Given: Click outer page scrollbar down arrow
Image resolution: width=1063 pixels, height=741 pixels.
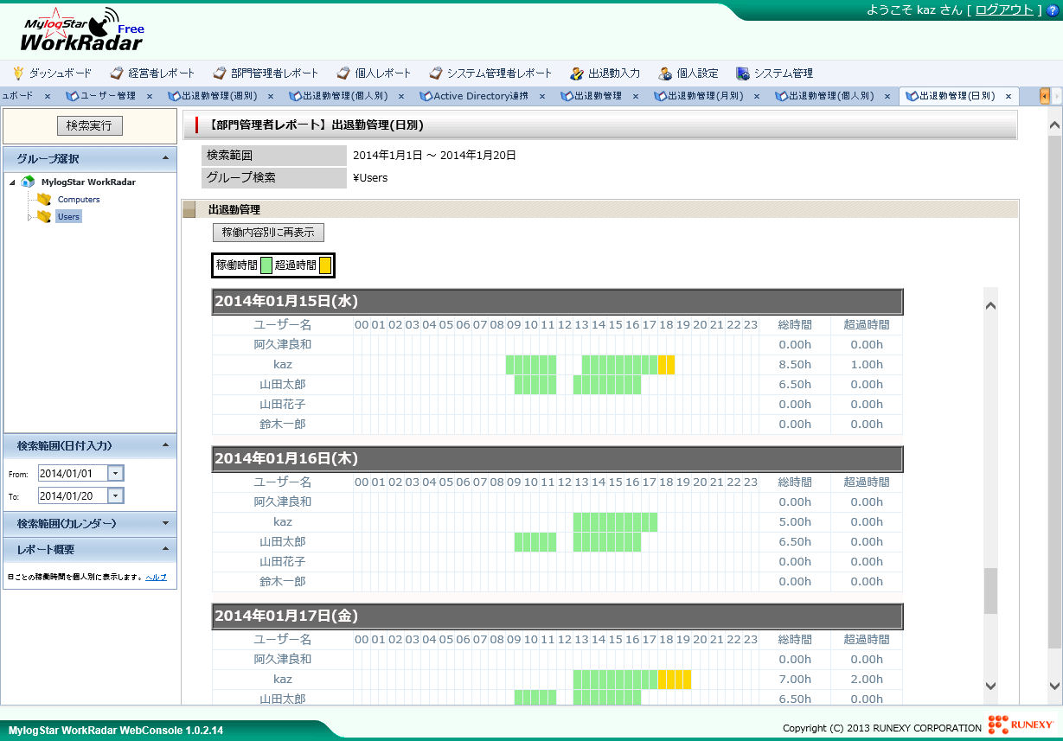Looking at the screenshot, I should pyautogui.click(x=1054, y=686).
